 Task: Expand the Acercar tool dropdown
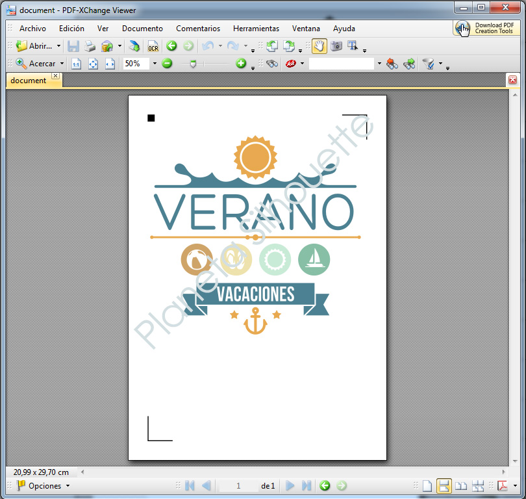coord(62,64)
